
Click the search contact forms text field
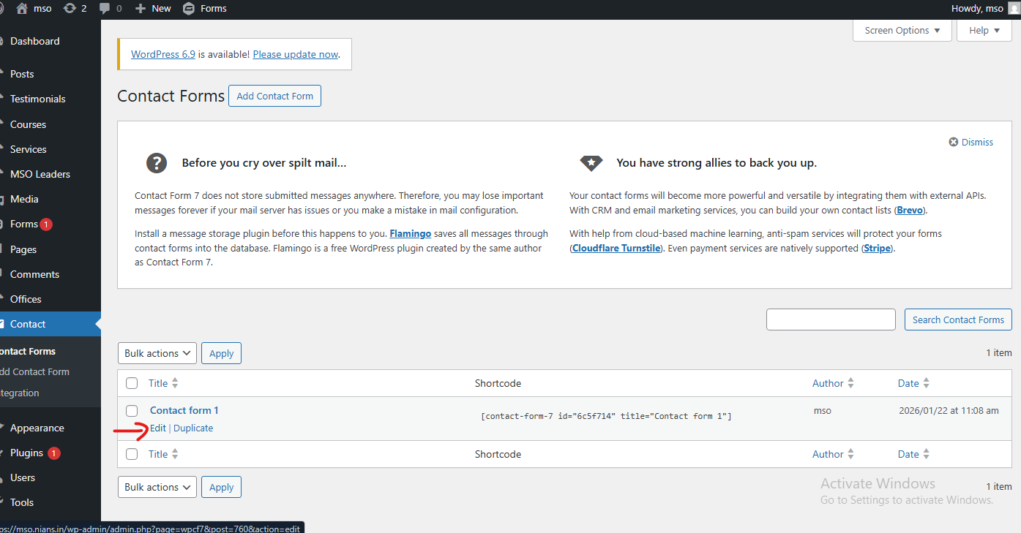[831, 320]
